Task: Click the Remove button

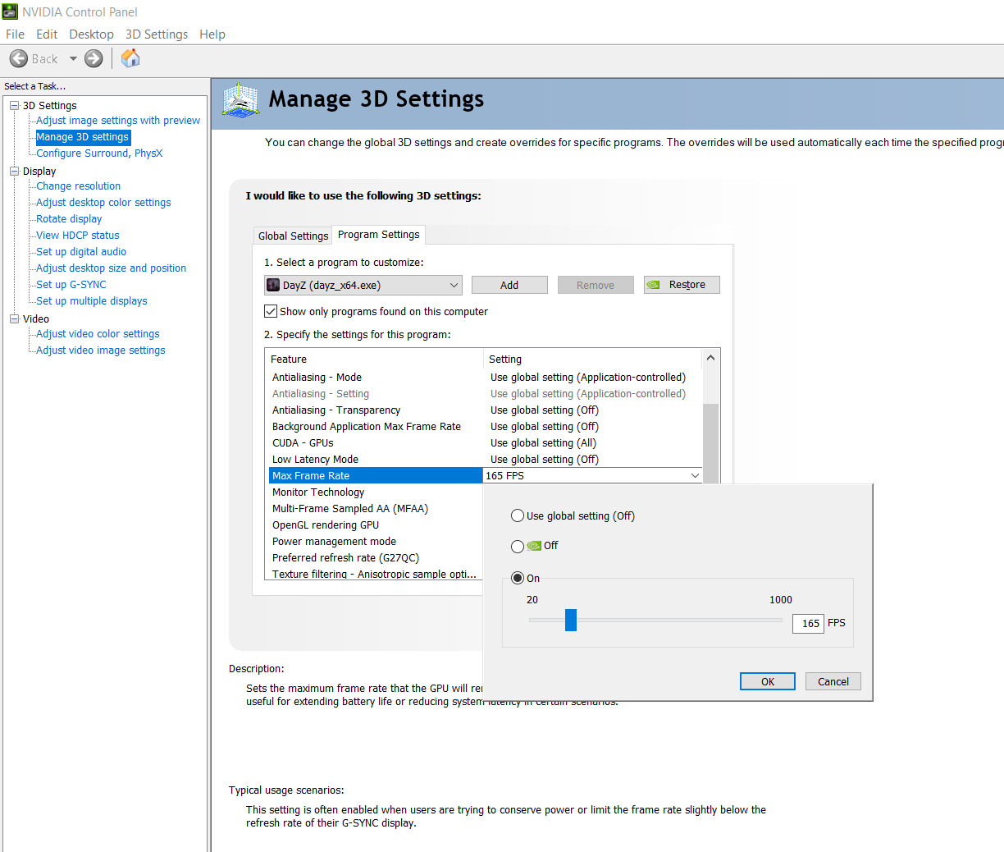Action: click(596, 285)
